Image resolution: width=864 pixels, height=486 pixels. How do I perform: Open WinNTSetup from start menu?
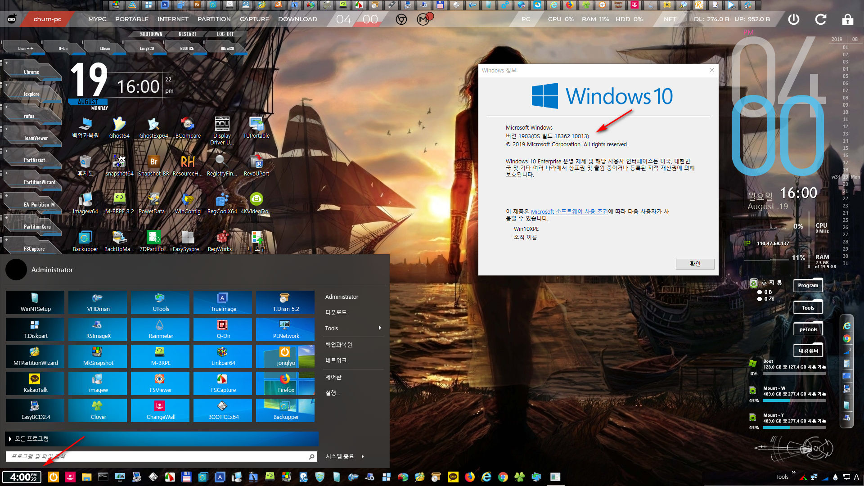tap(35, 302)
